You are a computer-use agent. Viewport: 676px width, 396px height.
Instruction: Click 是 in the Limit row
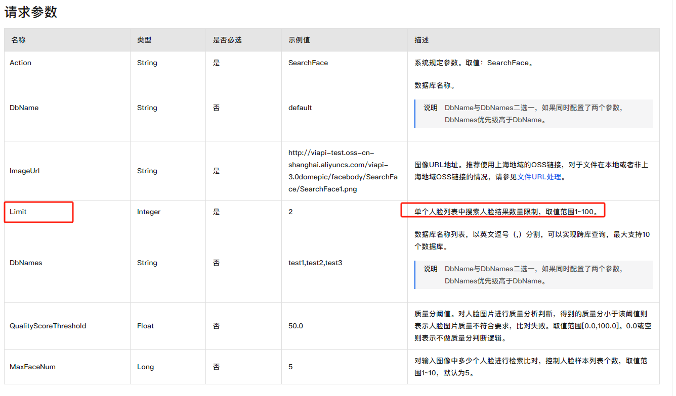click(x=217, y=212)
